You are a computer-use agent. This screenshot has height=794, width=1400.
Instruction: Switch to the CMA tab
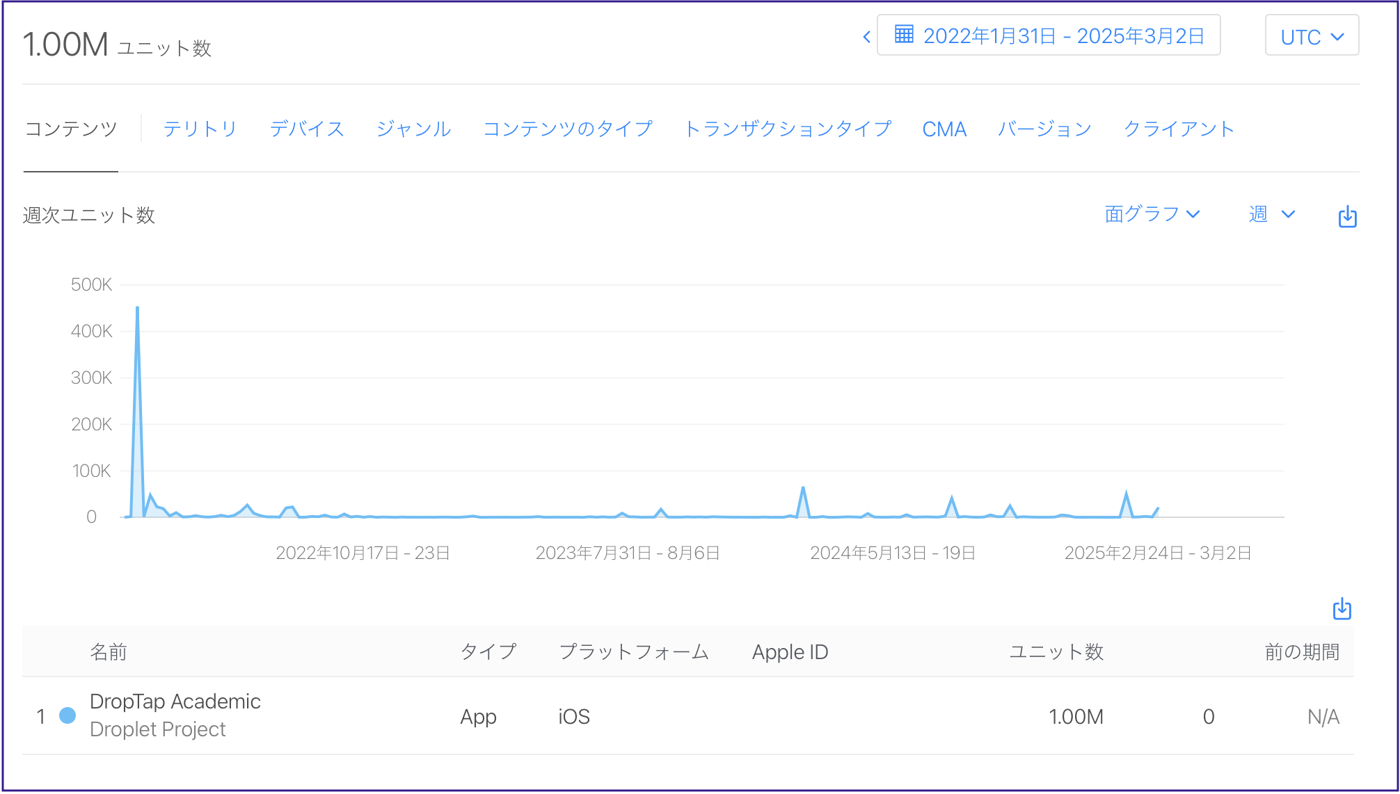[944, 129]
